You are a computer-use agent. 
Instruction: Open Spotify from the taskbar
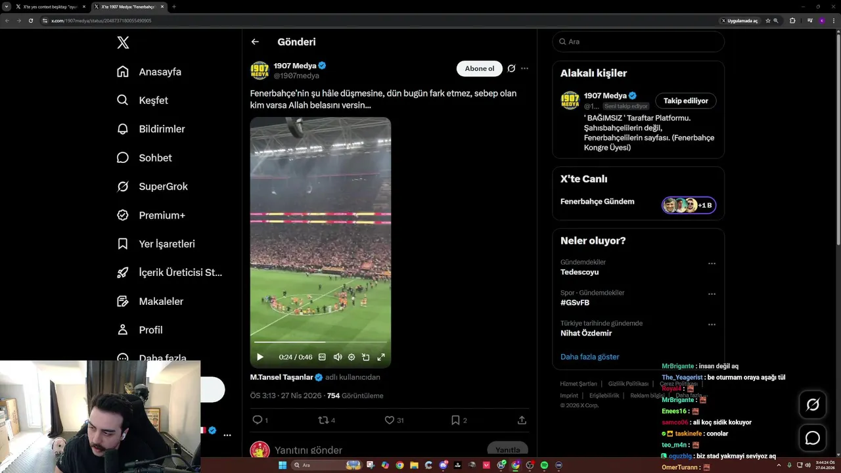(544, 465)
